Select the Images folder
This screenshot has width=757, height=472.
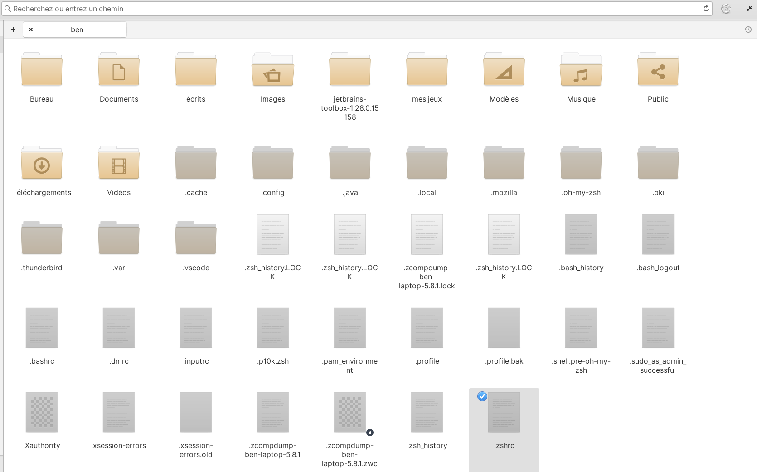tap(273, 69)
